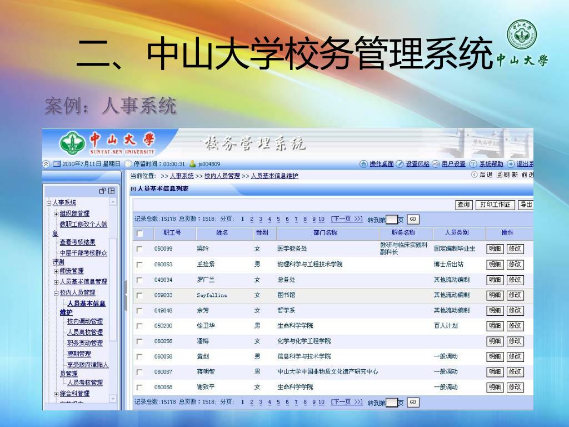Click the 职工号 column header

pyautogui.click(x=172, y=232)
